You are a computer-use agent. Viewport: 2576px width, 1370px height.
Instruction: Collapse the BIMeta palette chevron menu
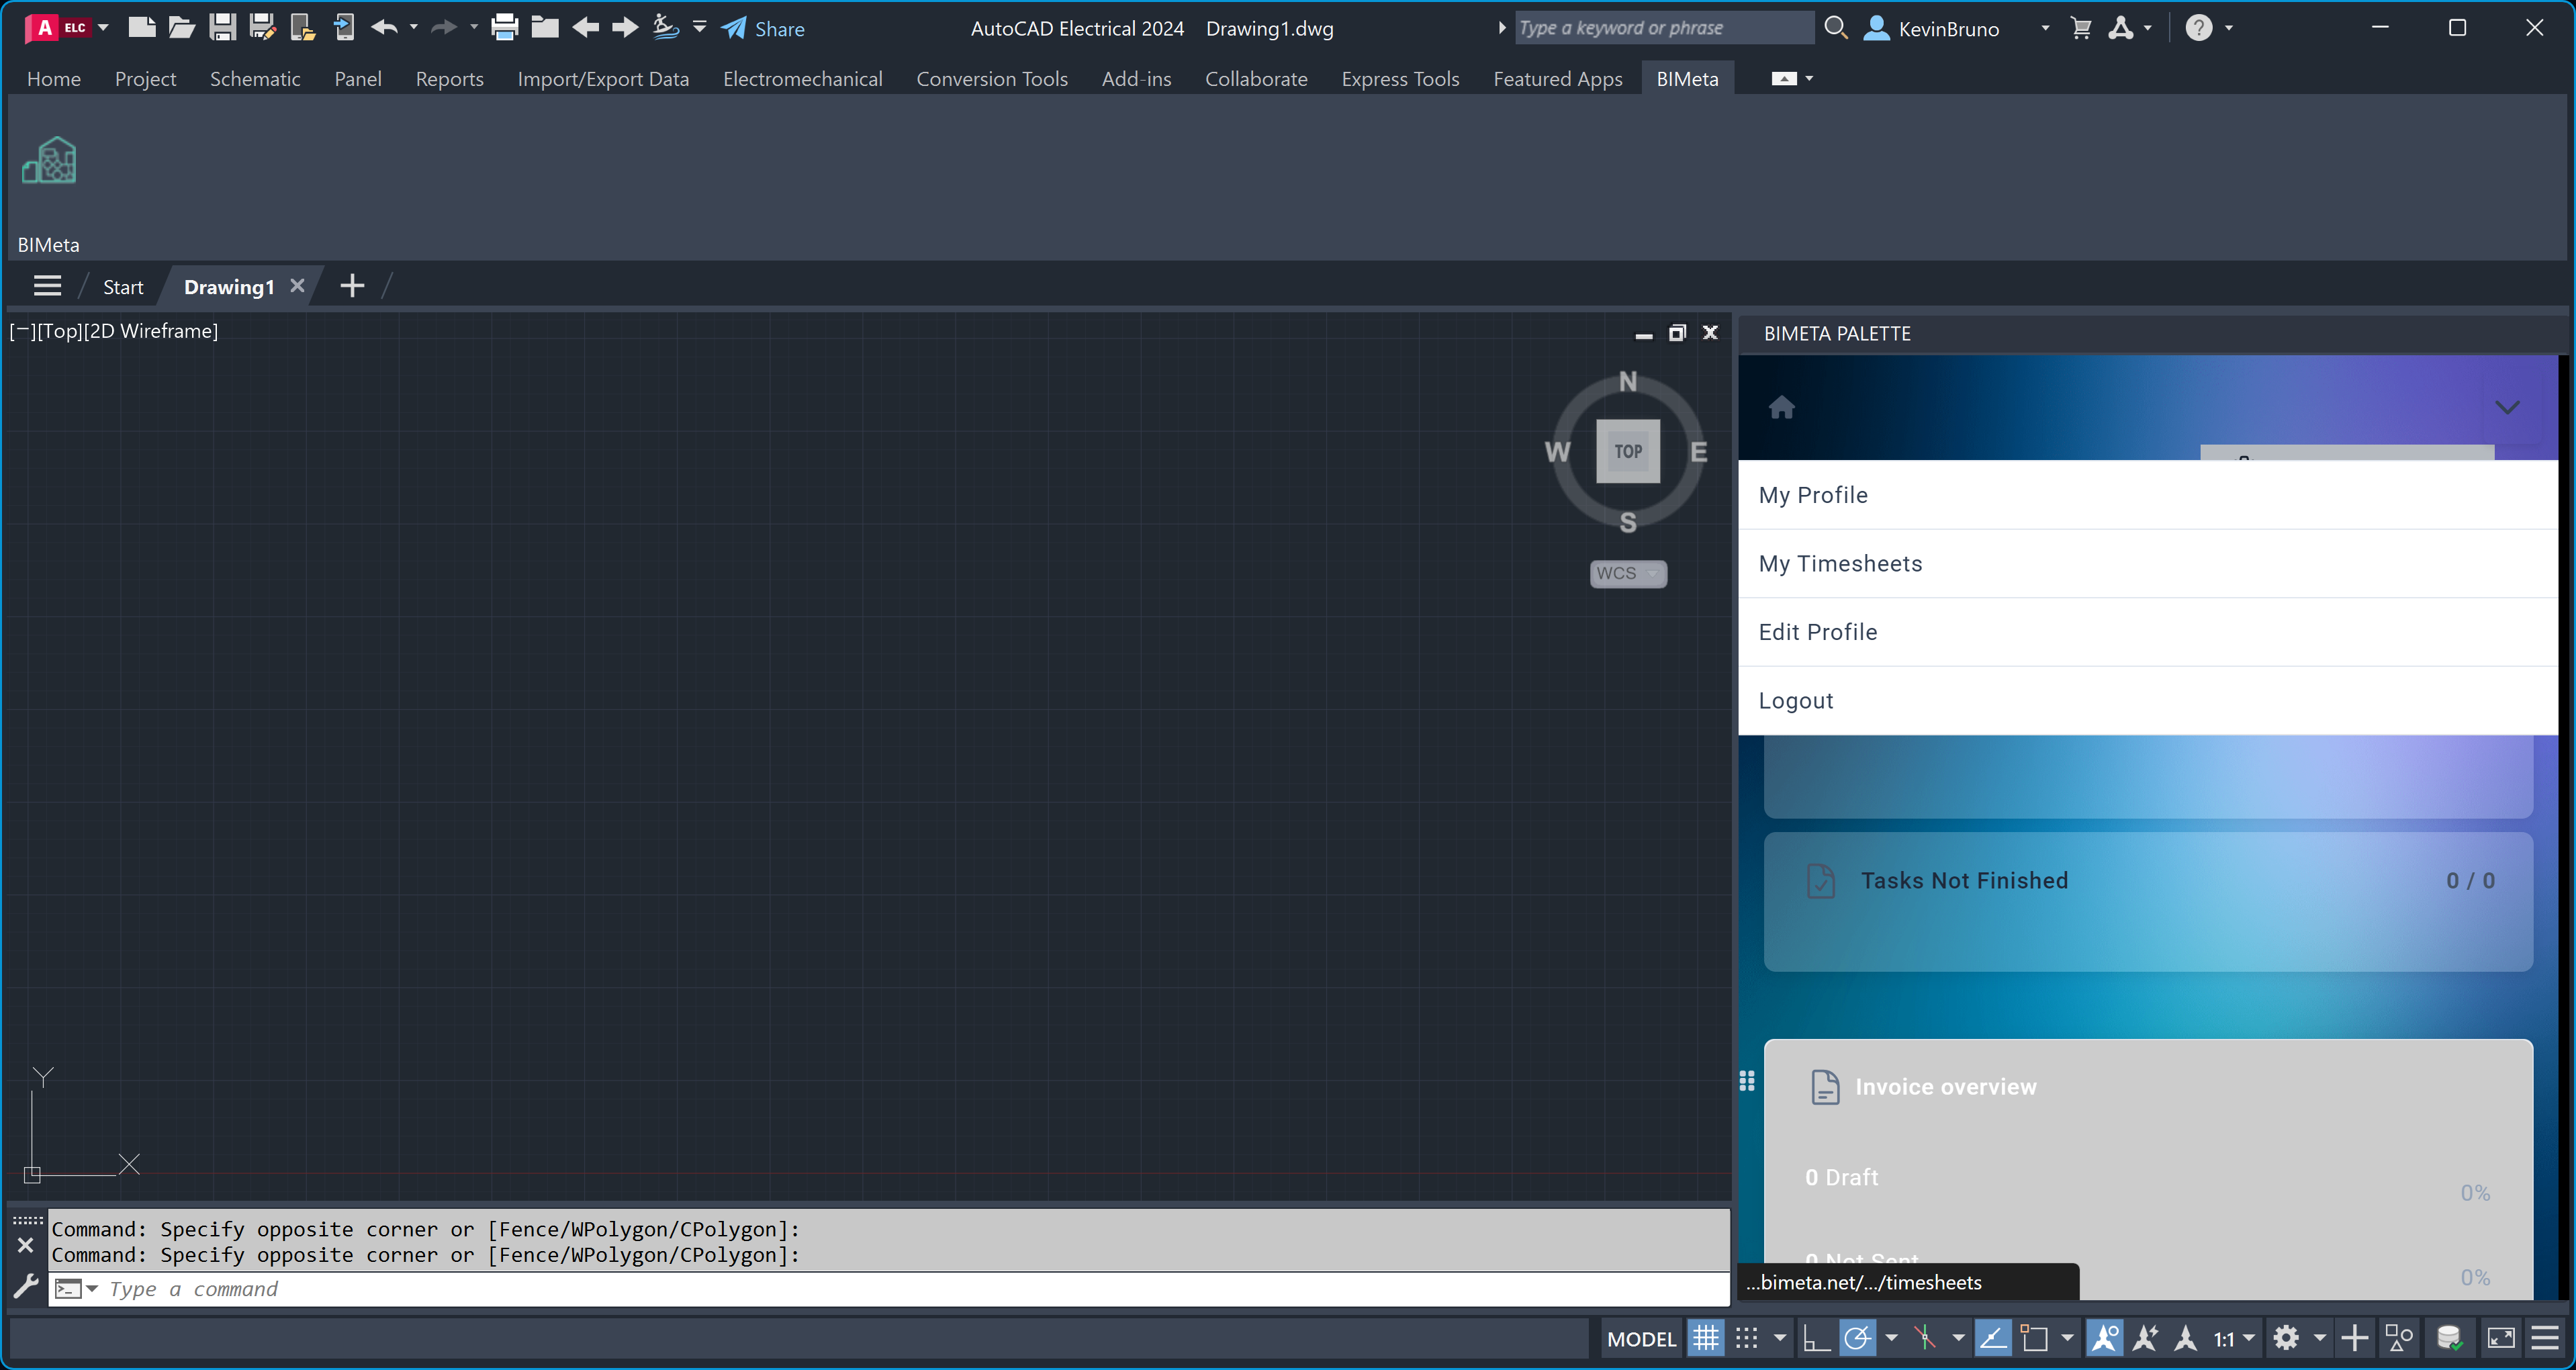[2507, 407]
